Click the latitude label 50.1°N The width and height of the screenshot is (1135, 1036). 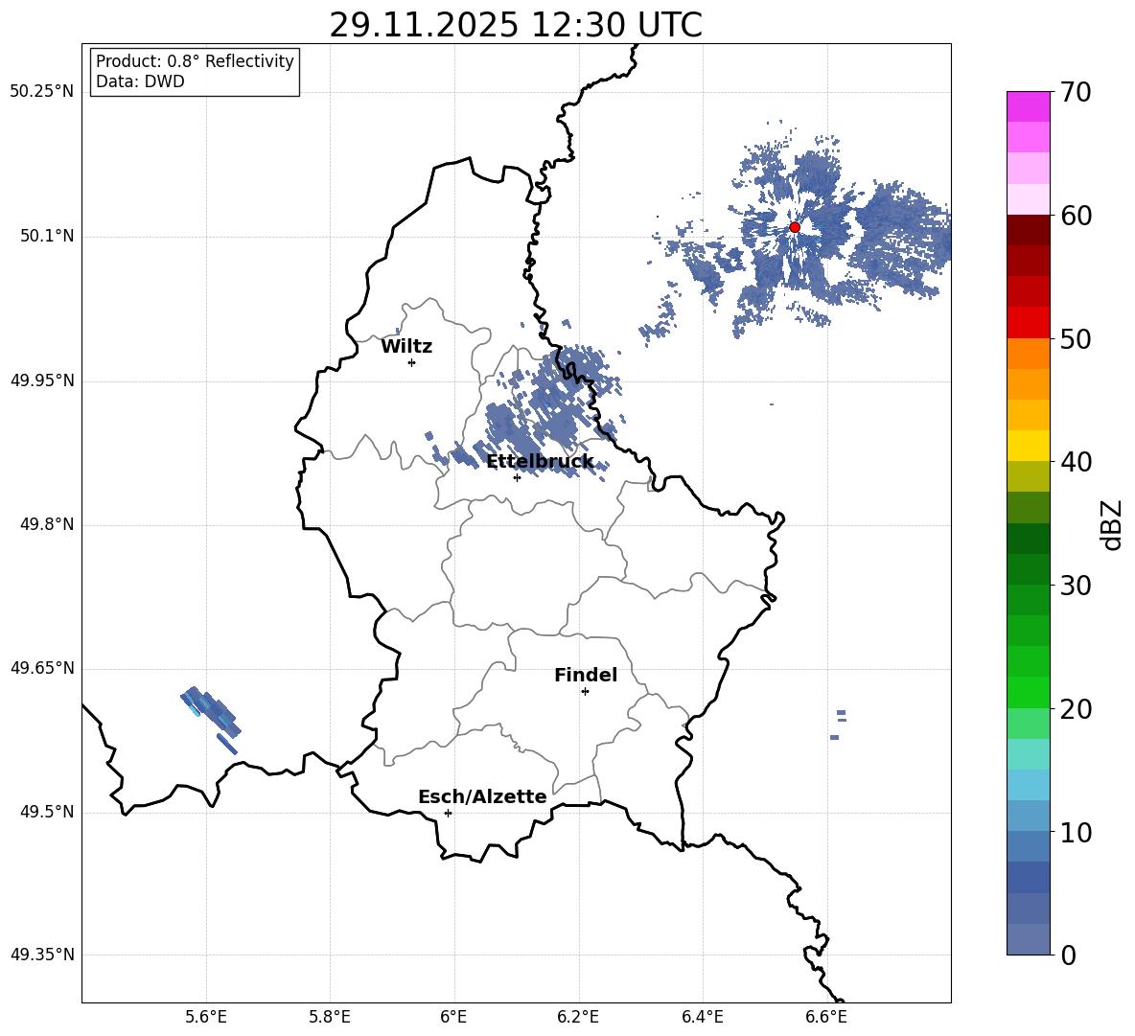coord(46,237)
